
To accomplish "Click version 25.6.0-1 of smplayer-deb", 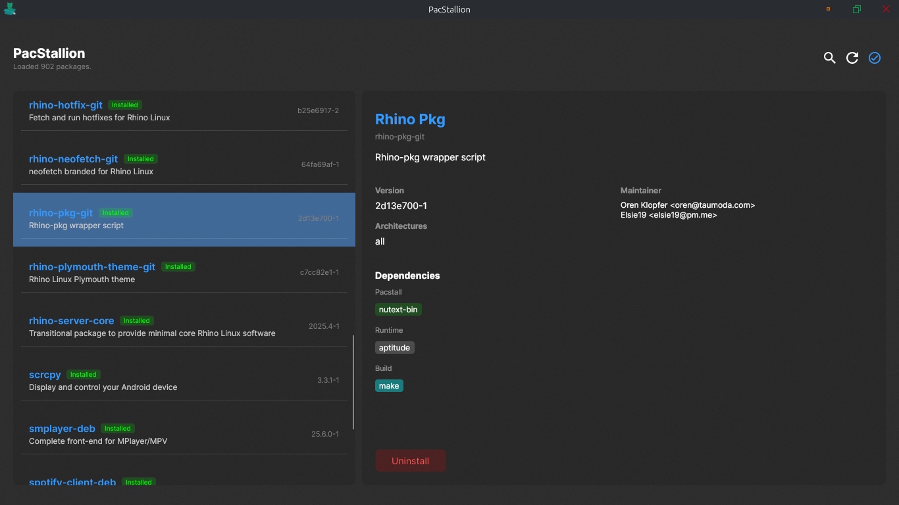I will click(x=326, y=434).
